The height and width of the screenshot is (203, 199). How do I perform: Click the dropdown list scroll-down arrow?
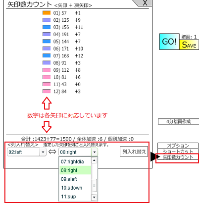point(94,197)
